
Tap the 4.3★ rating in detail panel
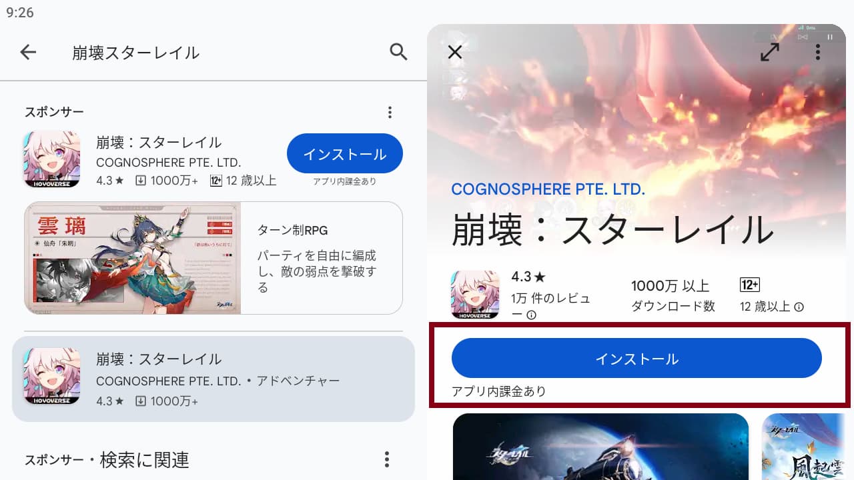[x=528, y=277]
